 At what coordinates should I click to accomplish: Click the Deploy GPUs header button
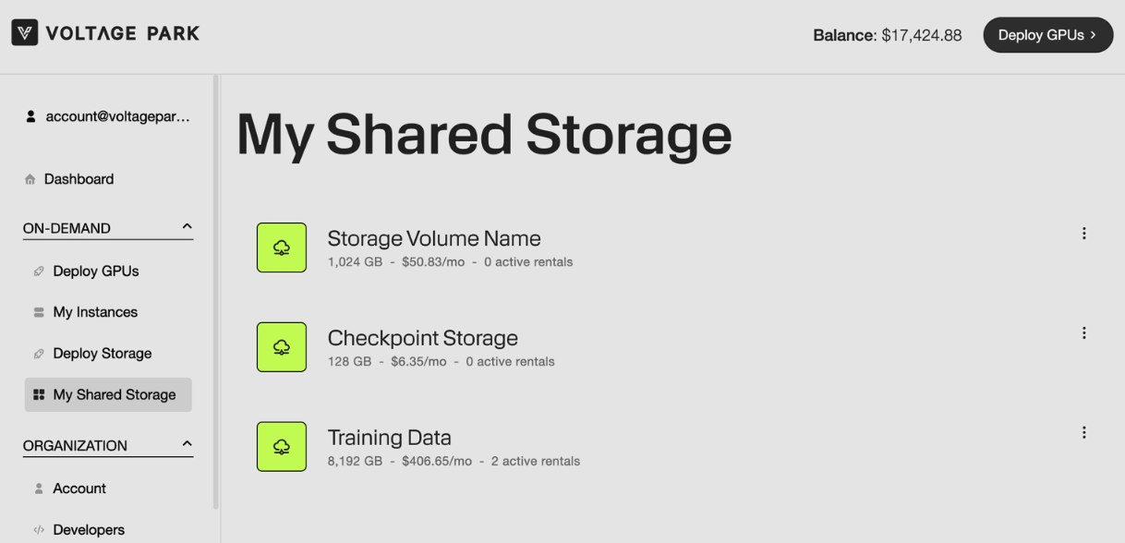coord(1047,35)
